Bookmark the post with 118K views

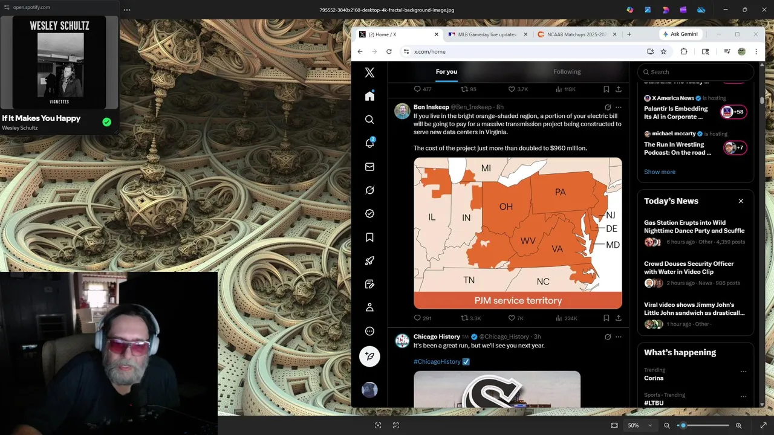point(606,89)
